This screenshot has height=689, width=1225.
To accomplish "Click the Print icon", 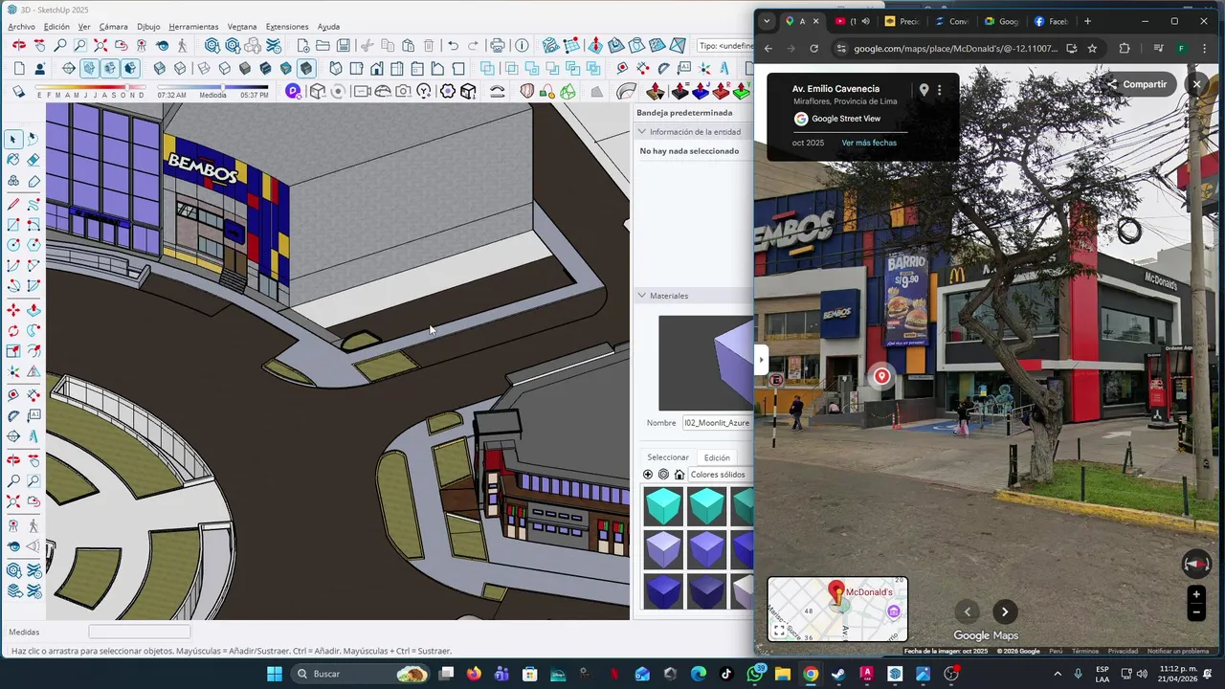I will click(x=498, y=45).
